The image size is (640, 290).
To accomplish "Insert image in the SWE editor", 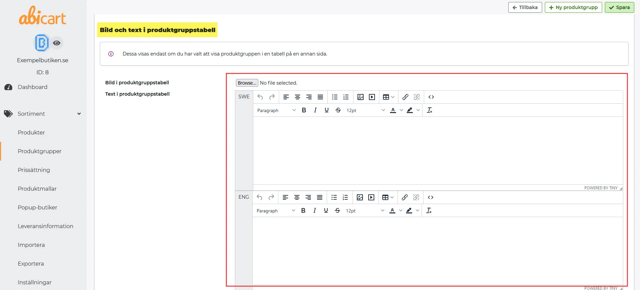I will (x=361, y=97).
